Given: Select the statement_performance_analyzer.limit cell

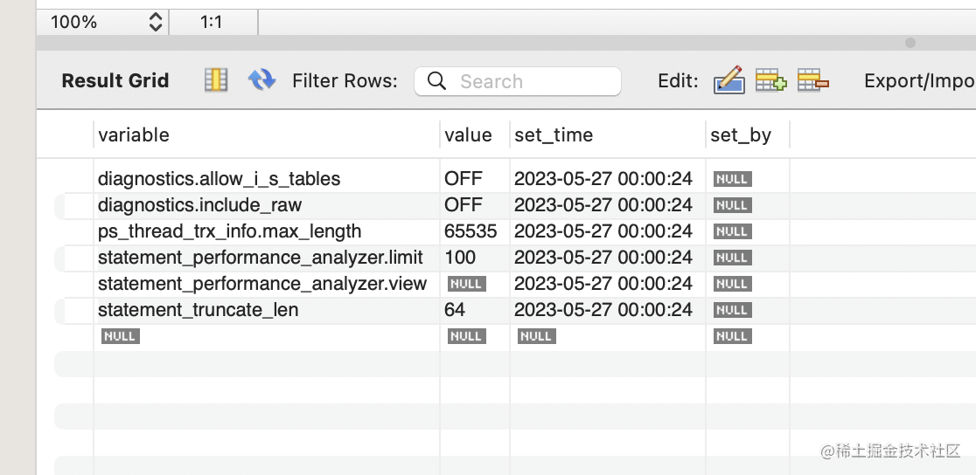Looking at the screenshot, I should tap(260, 258).
